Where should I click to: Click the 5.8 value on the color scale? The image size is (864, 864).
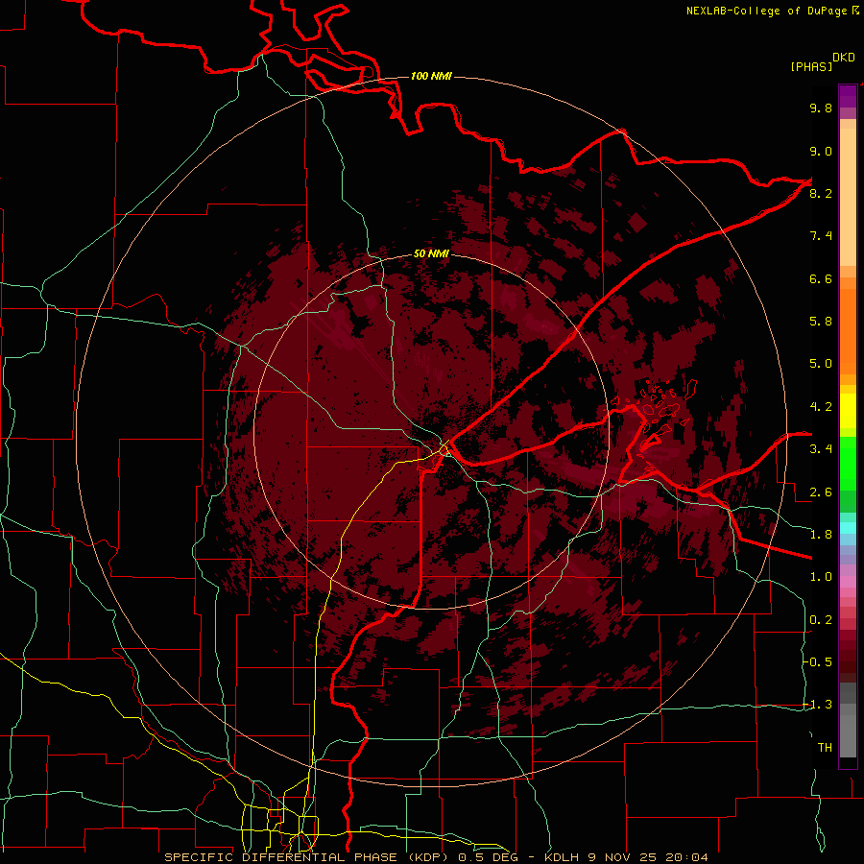(821, 322)
